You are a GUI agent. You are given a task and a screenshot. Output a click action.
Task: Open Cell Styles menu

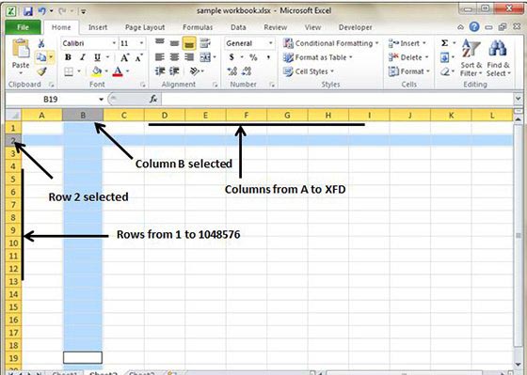tap(309, 71)
